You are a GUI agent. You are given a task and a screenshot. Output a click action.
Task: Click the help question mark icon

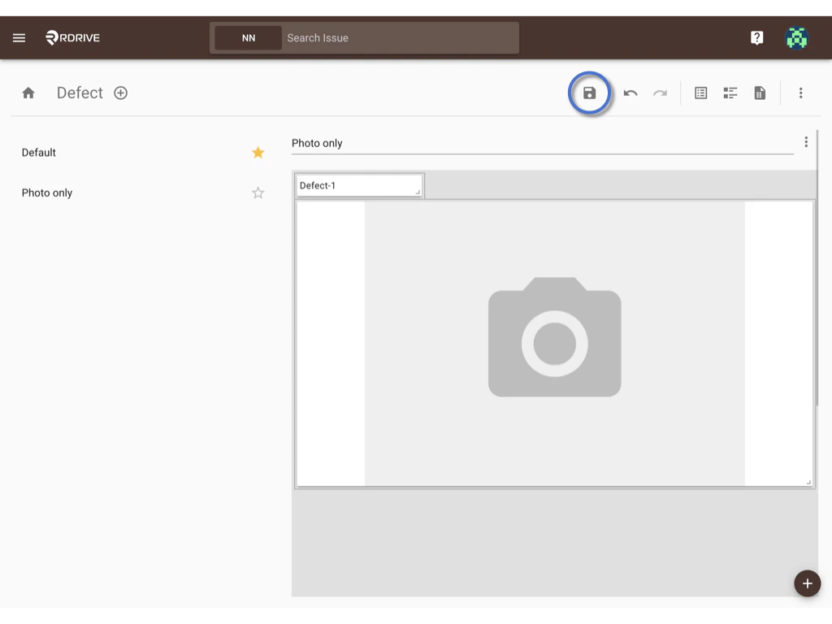click(756, 37)
